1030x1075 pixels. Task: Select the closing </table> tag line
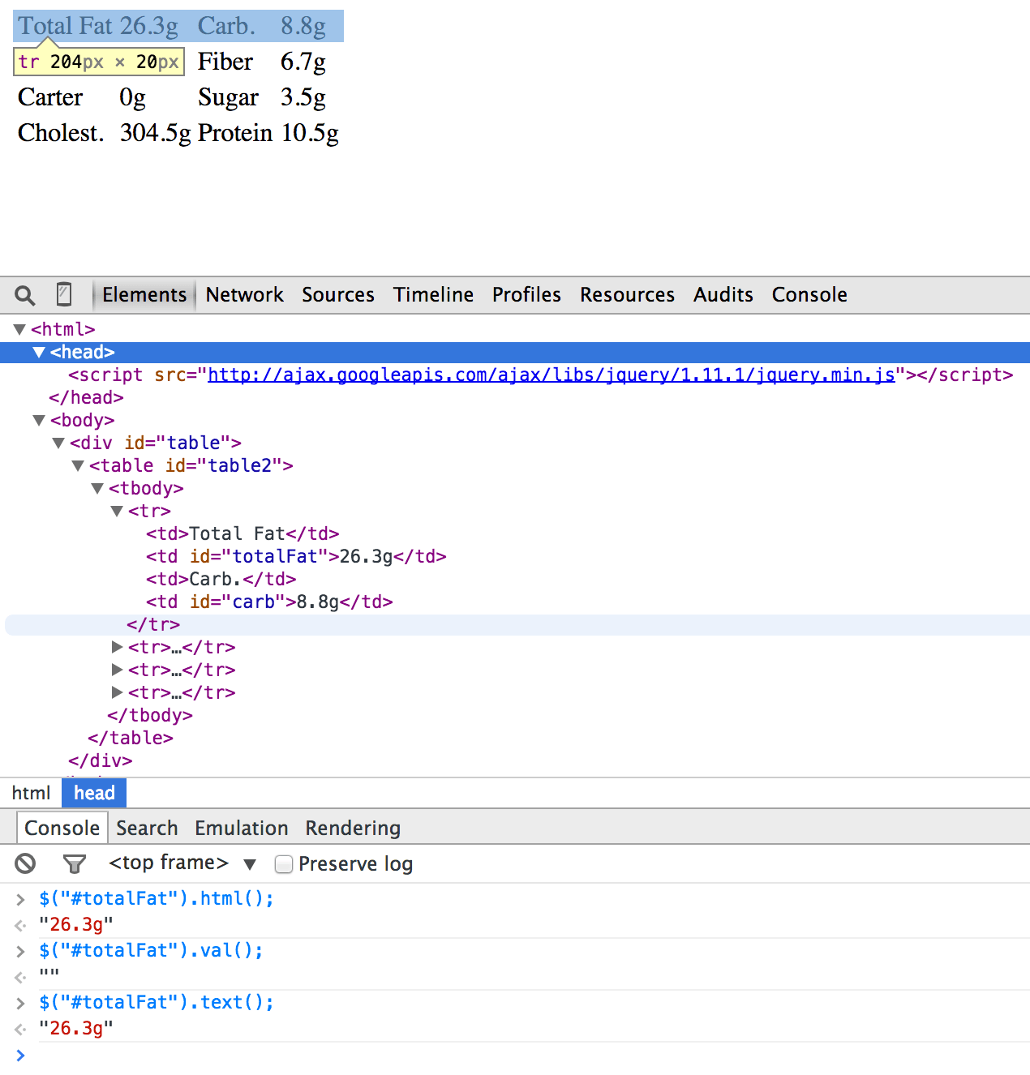131,738
